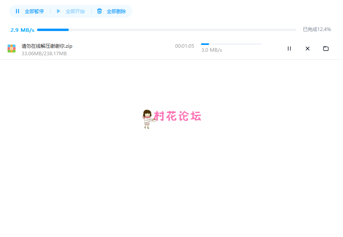Image resolution: width=343 pixels, height=237 pixels.
Task: Click the total speed 2.9 MB/s
Action: pos(22,30)
